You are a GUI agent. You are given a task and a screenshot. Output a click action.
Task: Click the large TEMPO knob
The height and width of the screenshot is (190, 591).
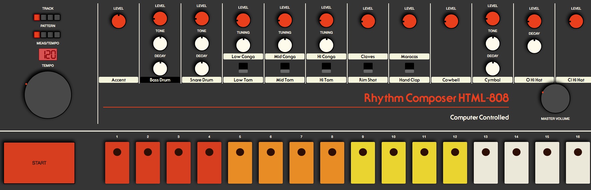pos(48,95)
